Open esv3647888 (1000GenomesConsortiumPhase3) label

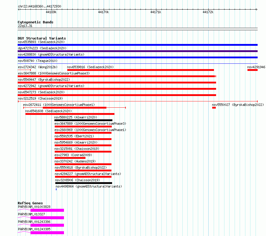(x=54, y=73)
